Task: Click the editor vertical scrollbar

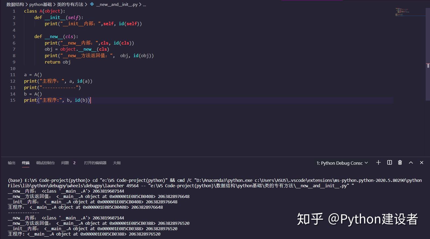Action: 428,54
